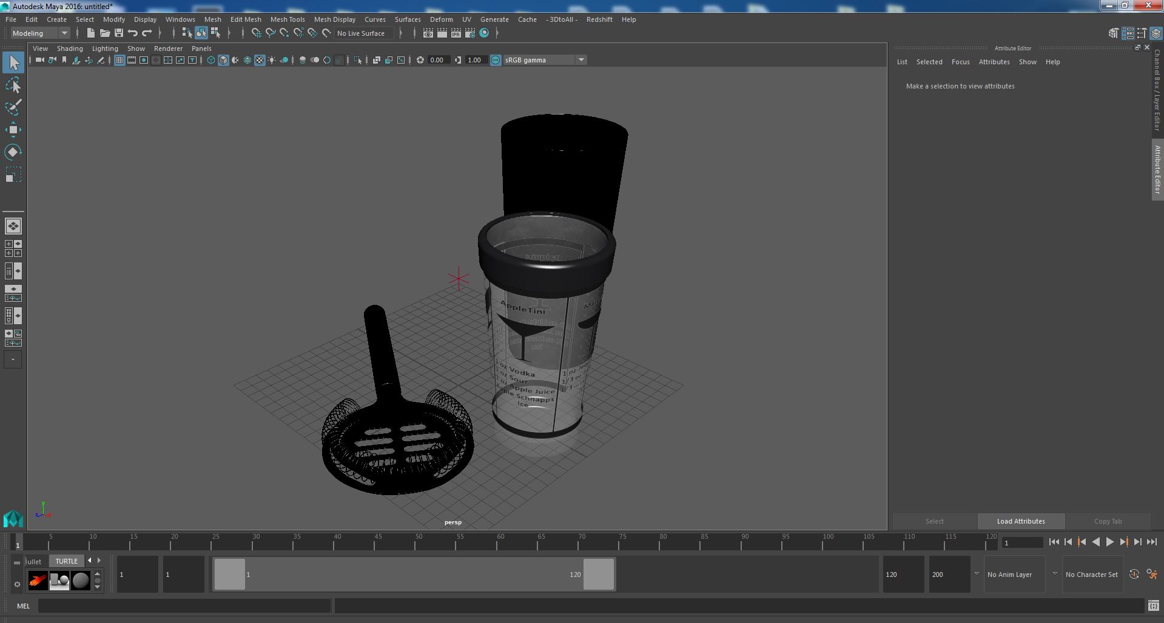
Task: Open the Channel Box / Layer Editor tab
Action: tap(1157, 89)
